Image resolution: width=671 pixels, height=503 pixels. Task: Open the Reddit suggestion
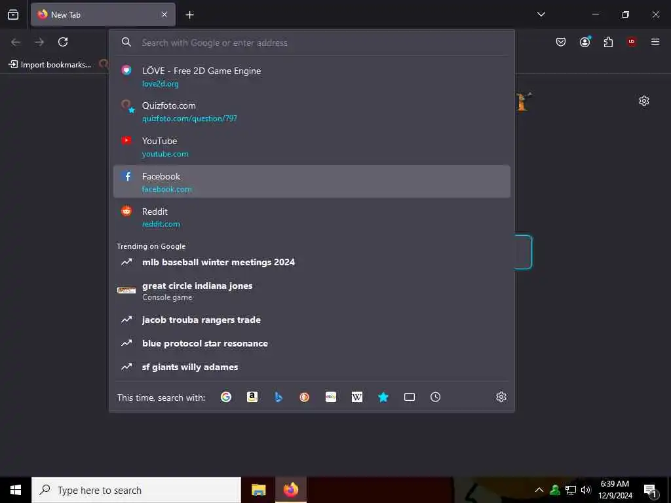[311, 217]
